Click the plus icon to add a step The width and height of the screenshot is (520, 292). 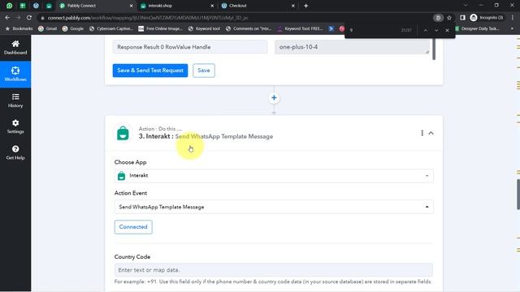click(x=274, y=97)
